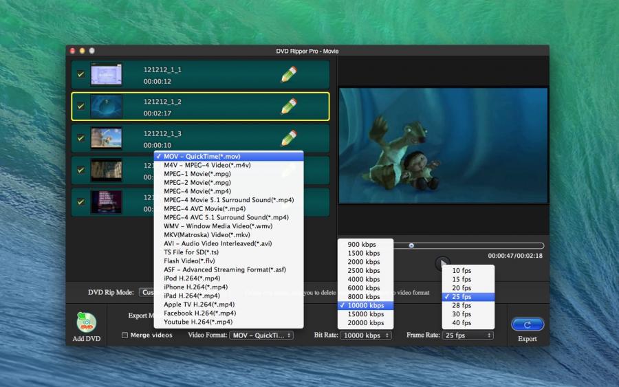Select TS File for SD(*.ts)
619x387 pixels.
pyautogui.click(x=228, y=252)
